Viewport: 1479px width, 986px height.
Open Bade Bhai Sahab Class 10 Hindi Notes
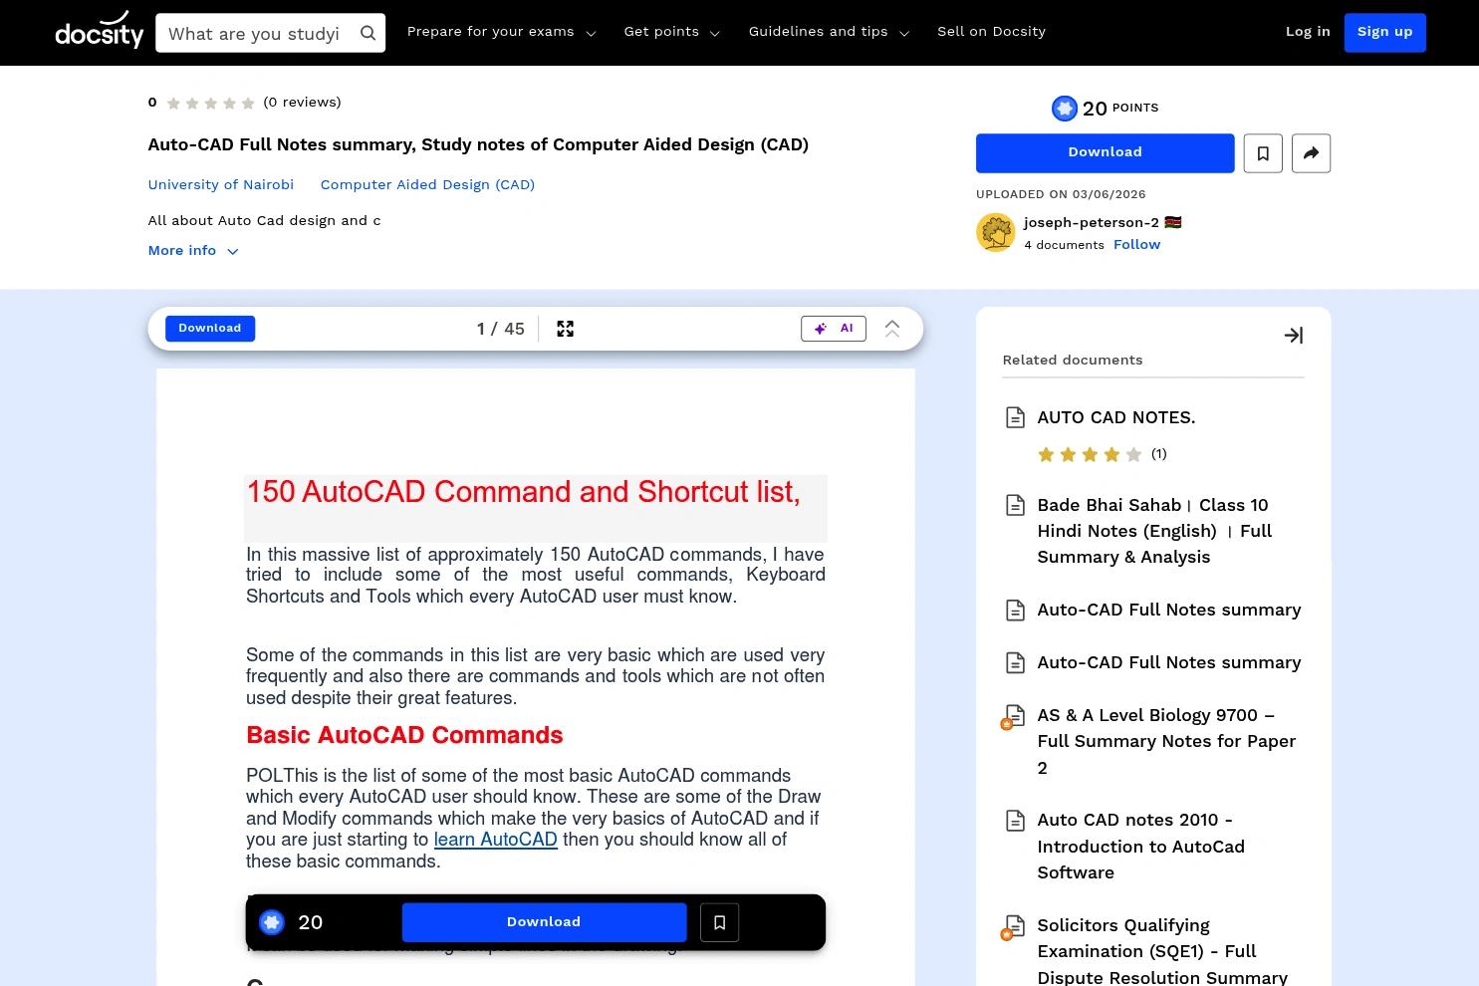coord(1154,532)
